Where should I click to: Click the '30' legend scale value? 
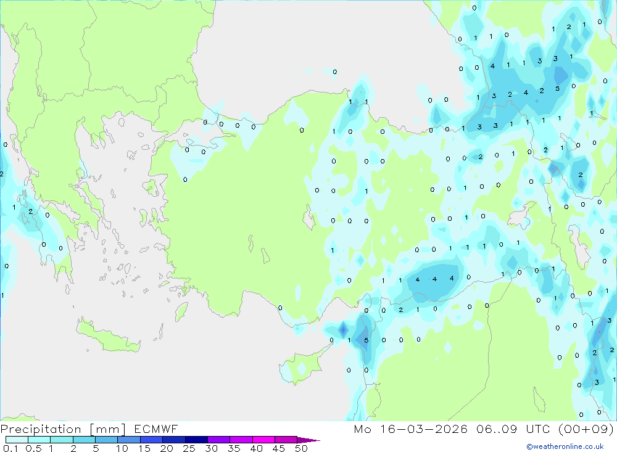pos(211,448)
